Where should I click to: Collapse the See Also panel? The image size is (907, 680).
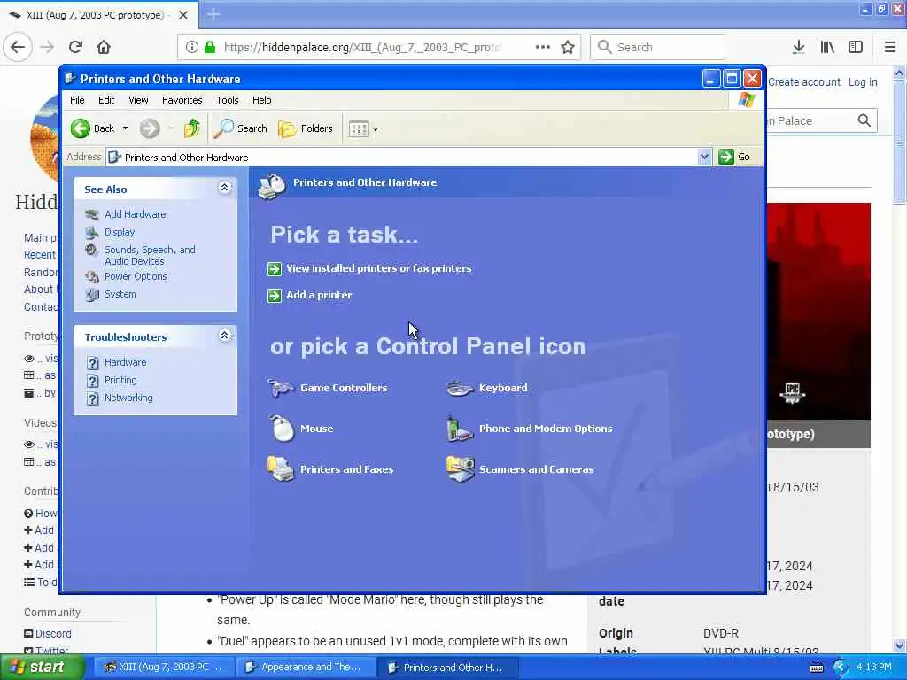click(224, 188)
